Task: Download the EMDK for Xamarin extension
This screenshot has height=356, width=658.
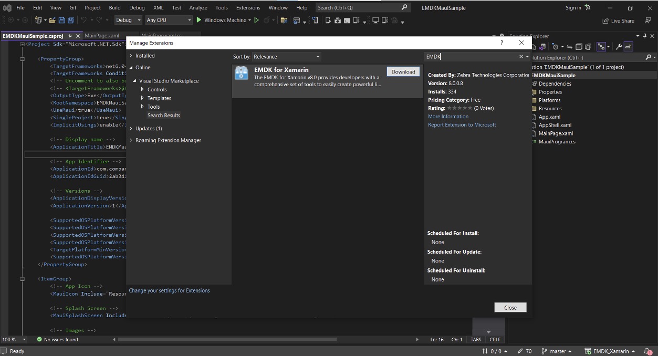Action: pyautogui.click(x=403, y=72)
